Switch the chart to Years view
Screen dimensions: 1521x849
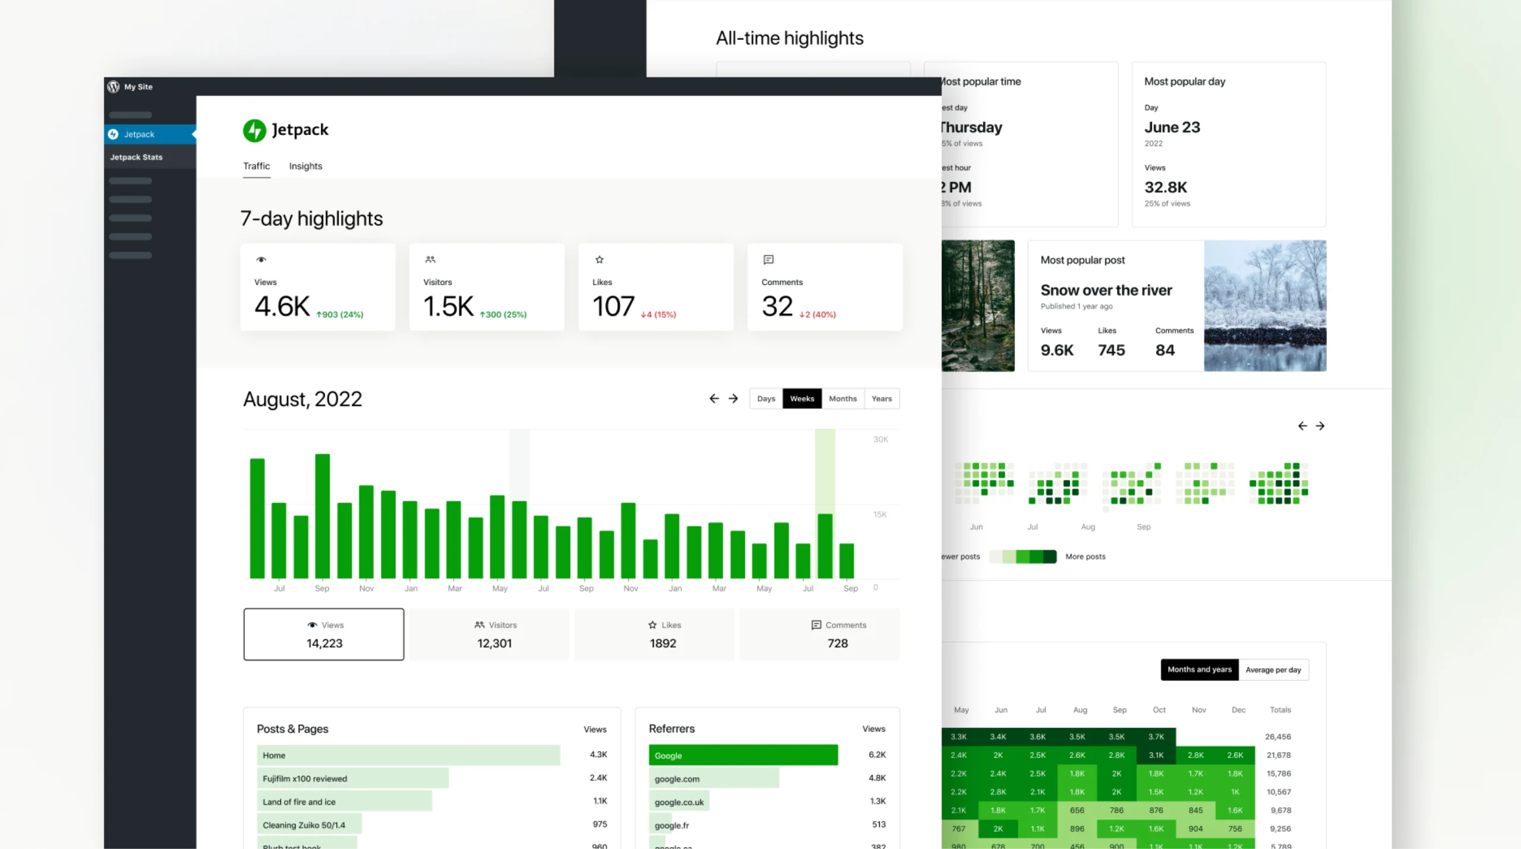pos(882,399)
